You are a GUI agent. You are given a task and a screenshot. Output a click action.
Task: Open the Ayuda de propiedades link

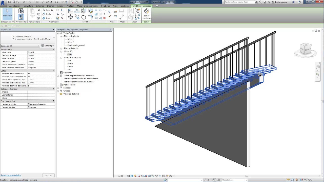[x=11, y=175]
